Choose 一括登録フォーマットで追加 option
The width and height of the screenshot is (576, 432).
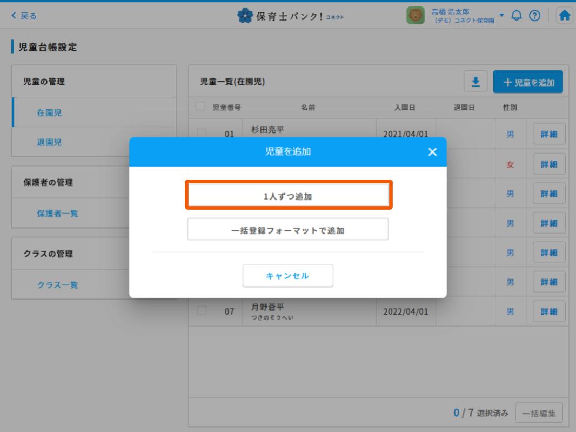tap(288, 229)
